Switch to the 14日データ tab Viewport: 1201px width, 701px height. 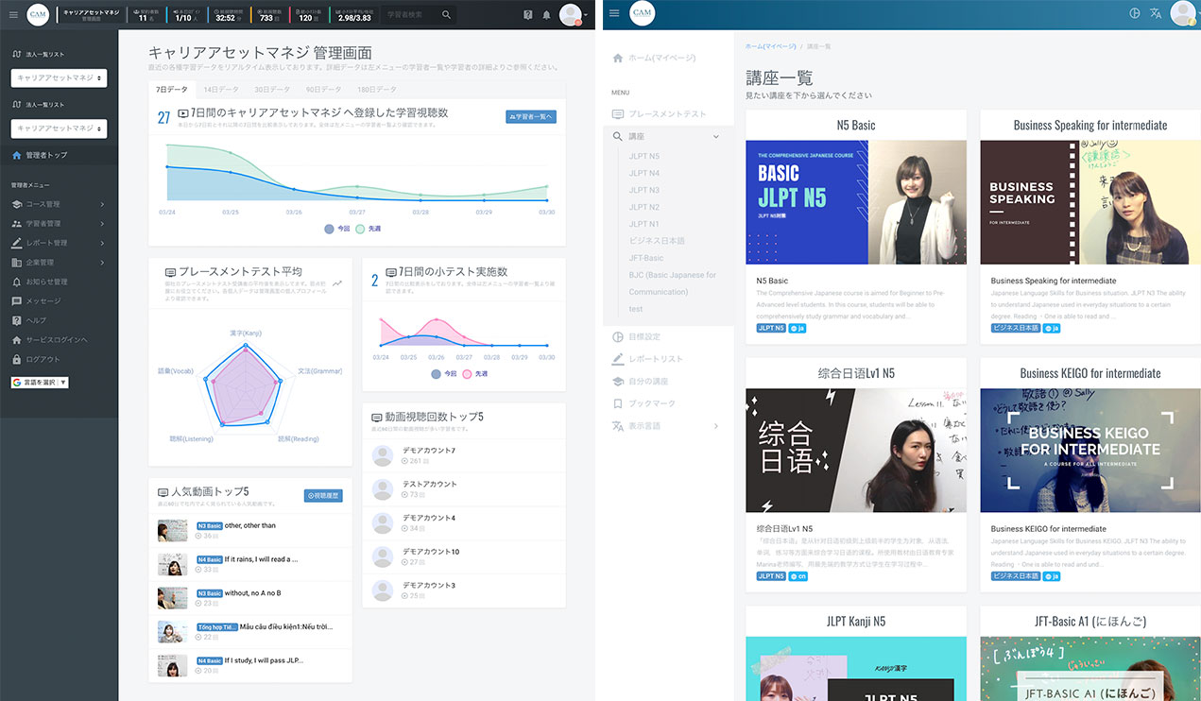[222, 90]
